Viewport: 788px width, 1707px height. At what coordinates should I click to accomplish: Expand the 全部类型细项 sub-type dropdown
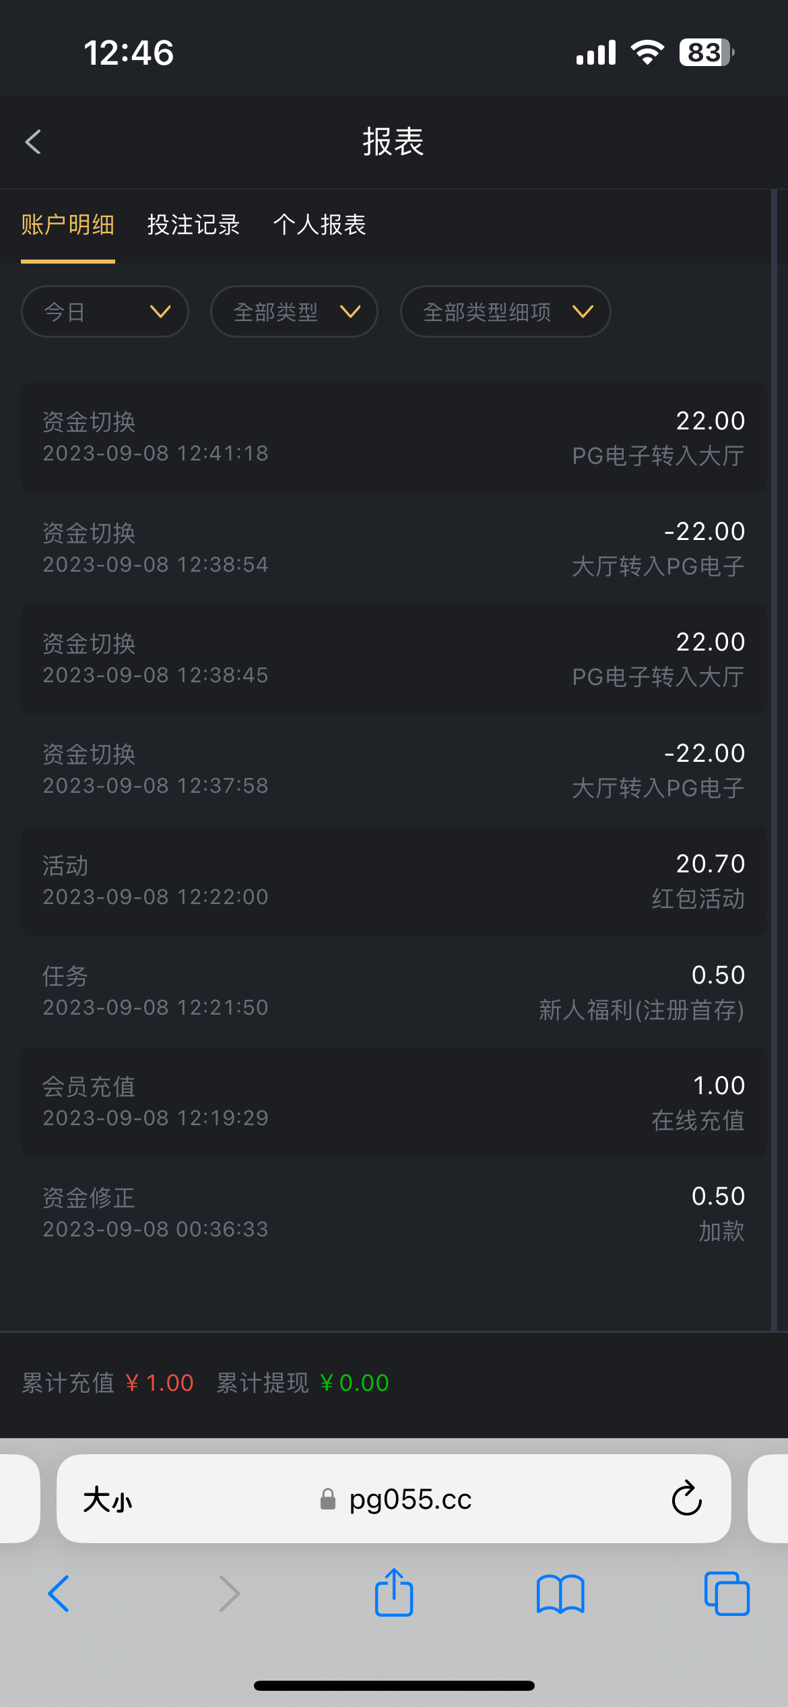[x=505, y=311]
